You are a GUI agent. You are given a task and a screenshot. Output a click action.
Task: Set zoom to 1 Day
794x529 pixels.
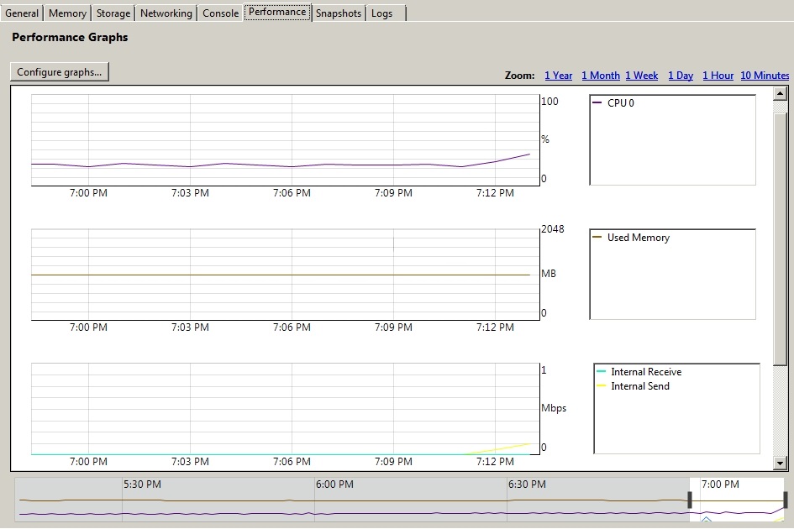coord(681,76)
